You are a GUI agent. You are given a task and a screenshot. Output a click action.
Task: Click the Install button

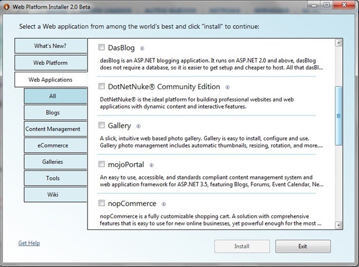click(242, 246)
